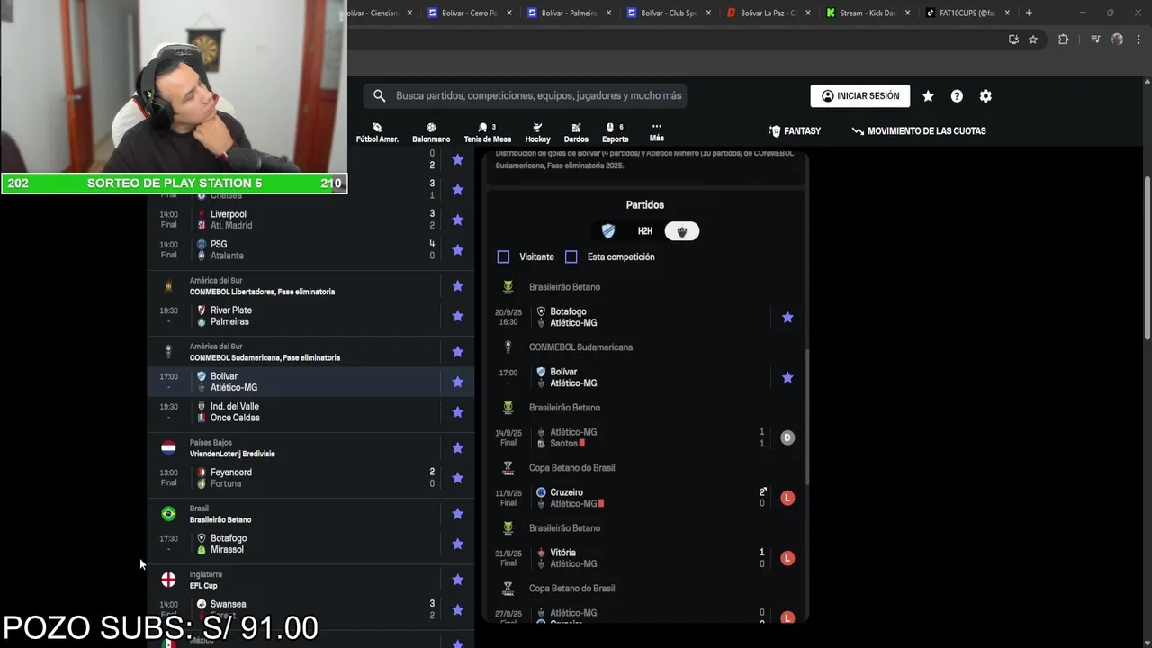Screen dimensions: 1152x648
Task: Open VriendenLoterij Eredivisie competition link
Action: click(232, 454)
